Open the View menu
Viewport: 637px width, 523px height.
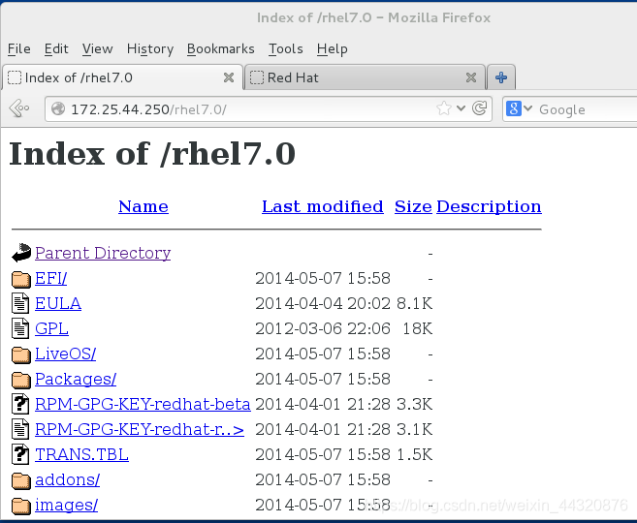[98, 48]
